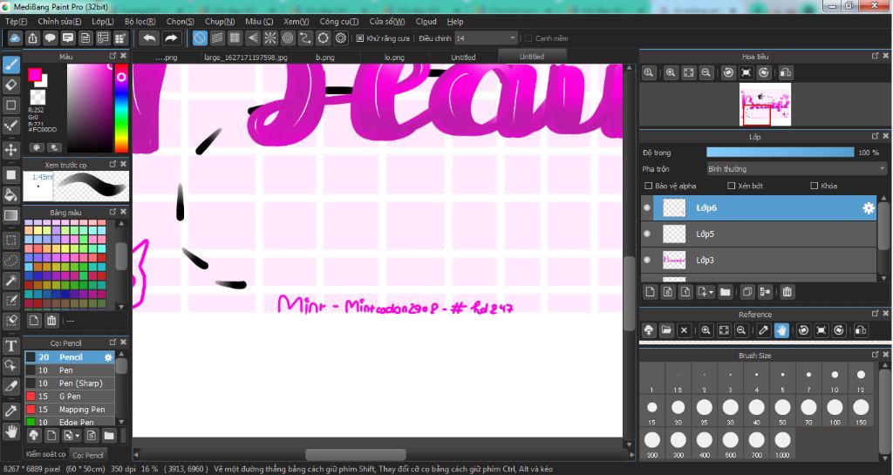Open brush add dropdown below brush list
893x475 pixels.
pos(72,436)
